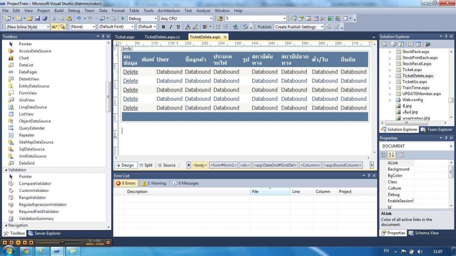Pick the Background Color highlight tool
The height and width of the screenshot is (256, 456).
[195, 27]
